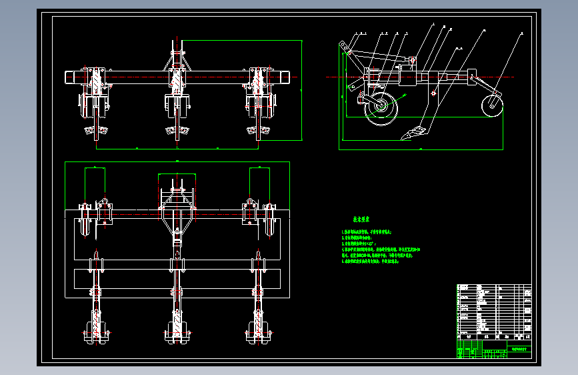The image size is (578, 375).
Task: Select the green drawing name in title block
Action: click(x=519, y=349)
